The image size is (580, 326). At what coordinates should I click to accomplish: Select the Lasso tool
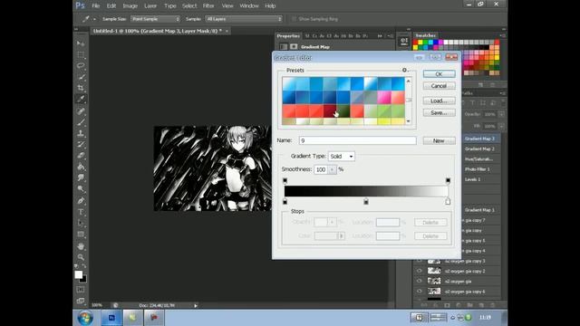(81, 66)
